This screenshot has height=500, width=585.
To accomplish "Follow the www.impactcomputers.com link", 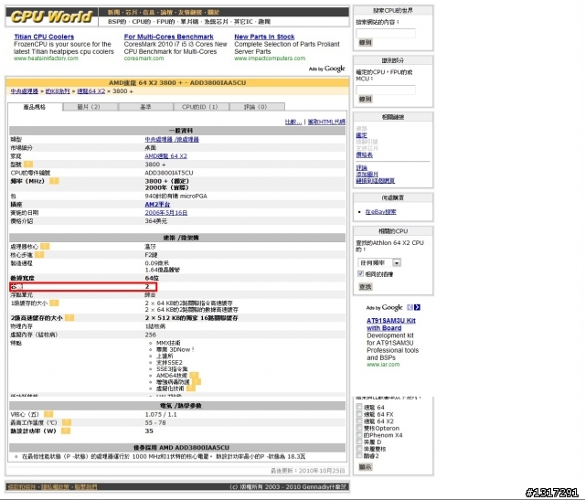I will tap(270, 59).
